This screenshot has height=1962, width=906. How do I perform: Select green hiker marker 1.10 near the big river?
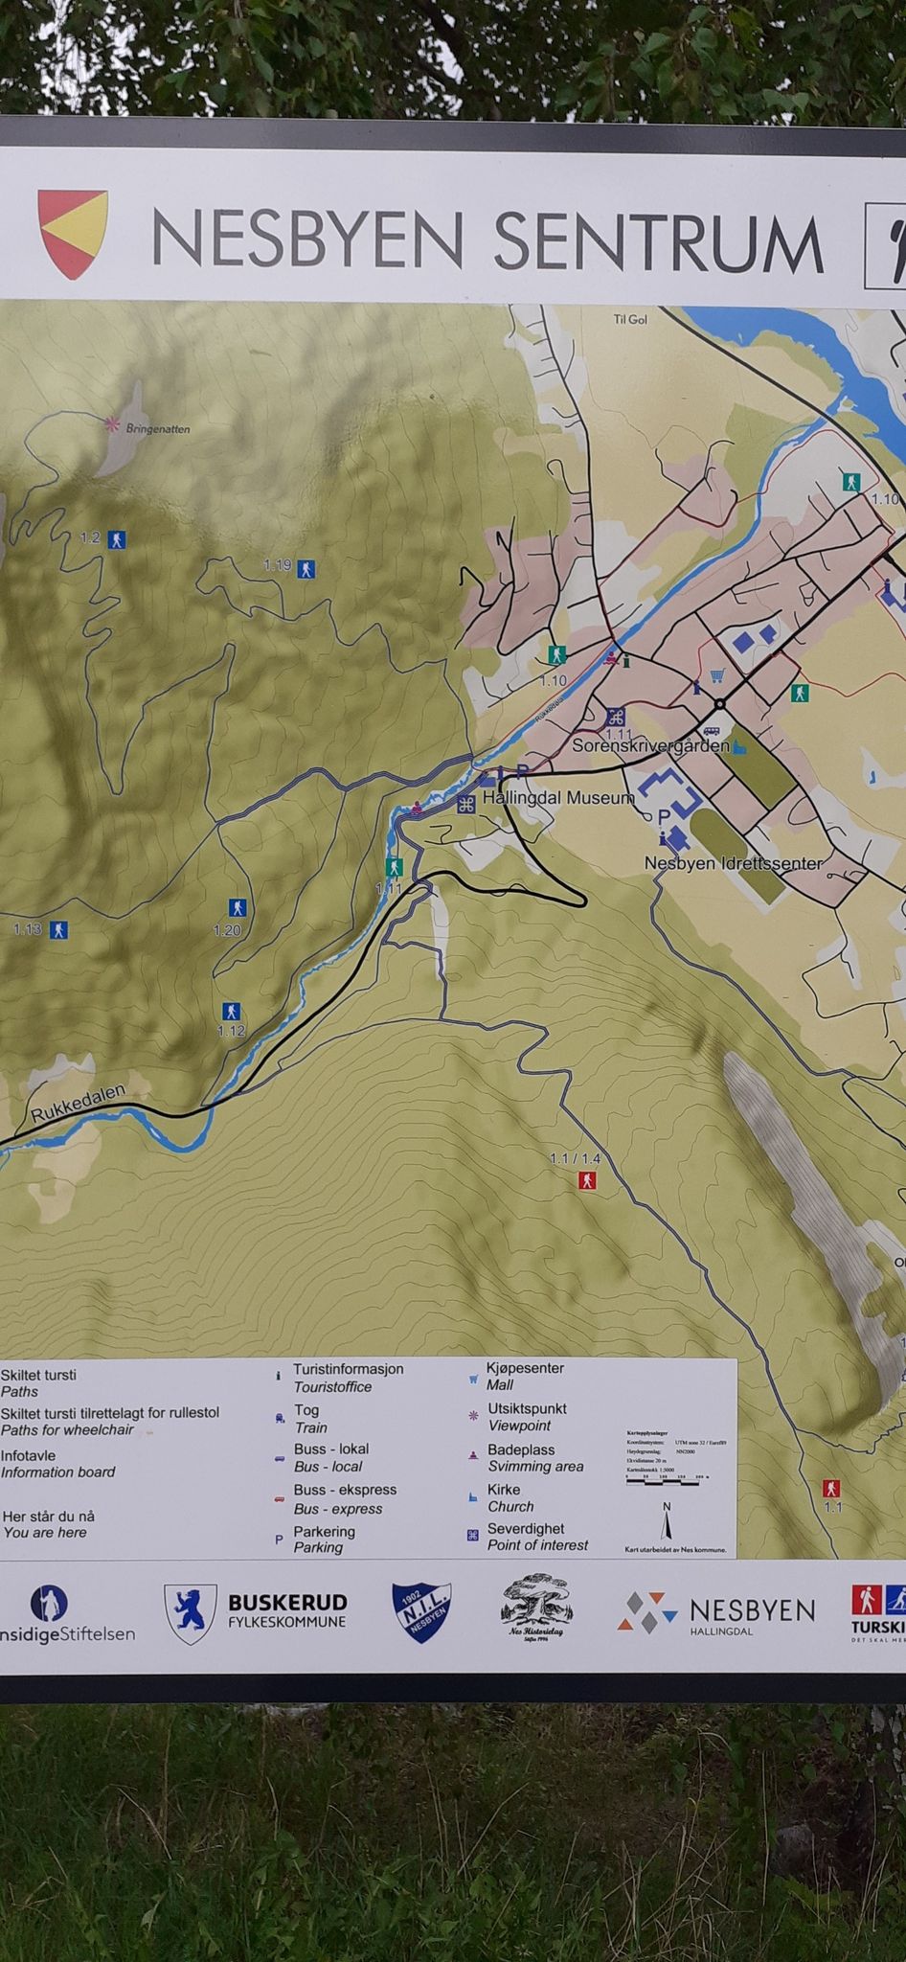[x=849, y=481]
